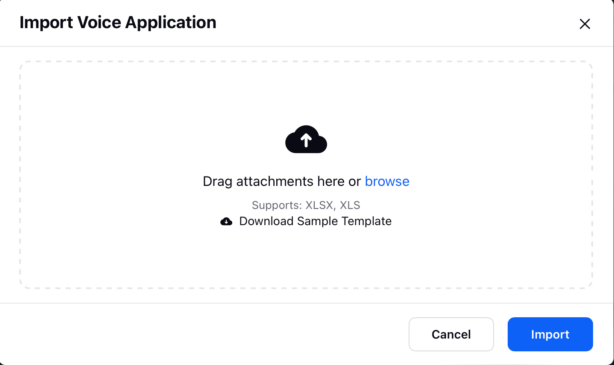Click the white Cancel button

451,334
